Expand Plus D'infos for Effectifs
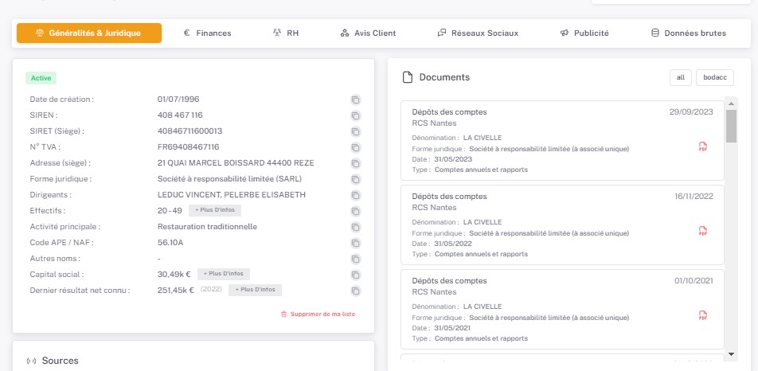 215,210
